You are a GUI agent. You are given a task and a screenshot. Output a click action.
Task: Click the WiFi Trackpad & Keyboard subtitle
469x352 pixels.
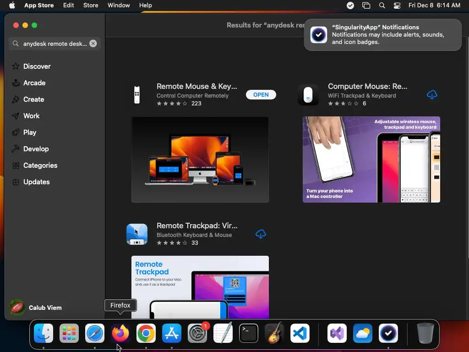pyautogui.click(x=362, y=96)
